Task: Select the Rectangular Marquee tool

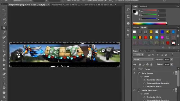Action: (4, 14)
